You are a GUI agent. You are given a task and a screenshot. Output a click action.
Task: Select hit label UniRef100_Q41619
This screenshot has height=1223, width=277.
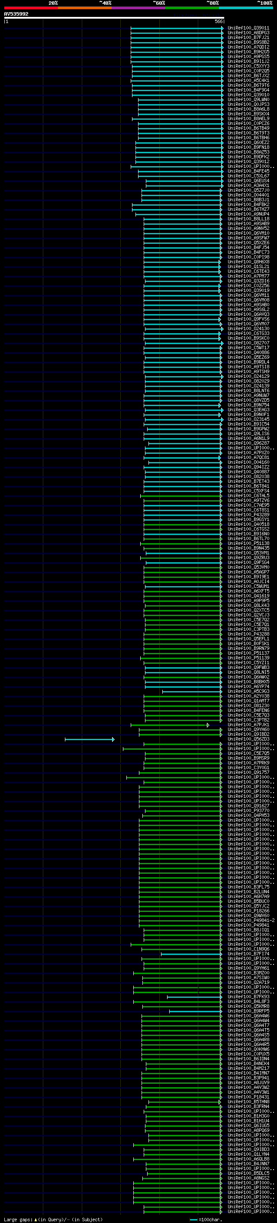(248, 596)
